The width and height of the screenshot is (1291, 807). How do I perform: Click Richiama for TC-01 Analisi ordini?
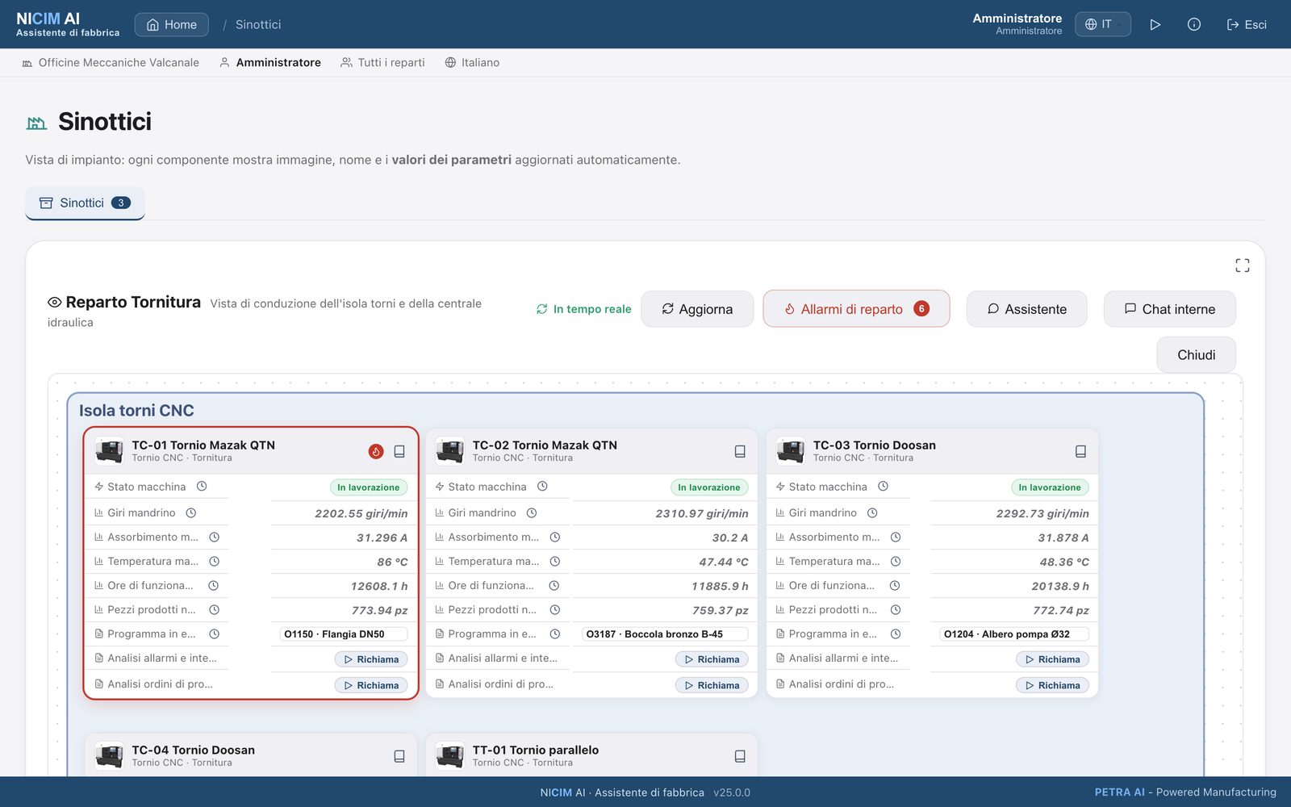coord(371,685)
